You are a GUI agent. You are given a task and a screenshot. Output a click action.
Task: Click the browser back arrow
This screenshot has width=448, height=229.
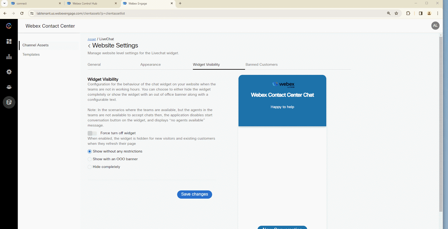point(5,13)
